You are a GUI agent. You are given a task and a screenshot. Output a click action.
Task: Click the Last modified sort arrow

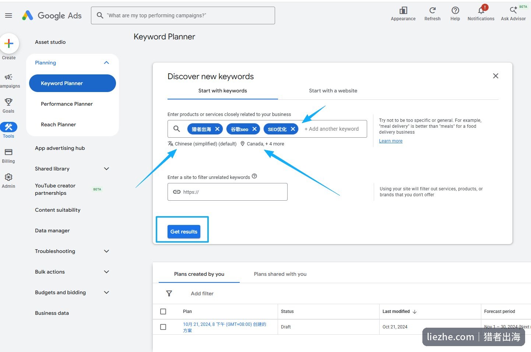click(415, 311)
